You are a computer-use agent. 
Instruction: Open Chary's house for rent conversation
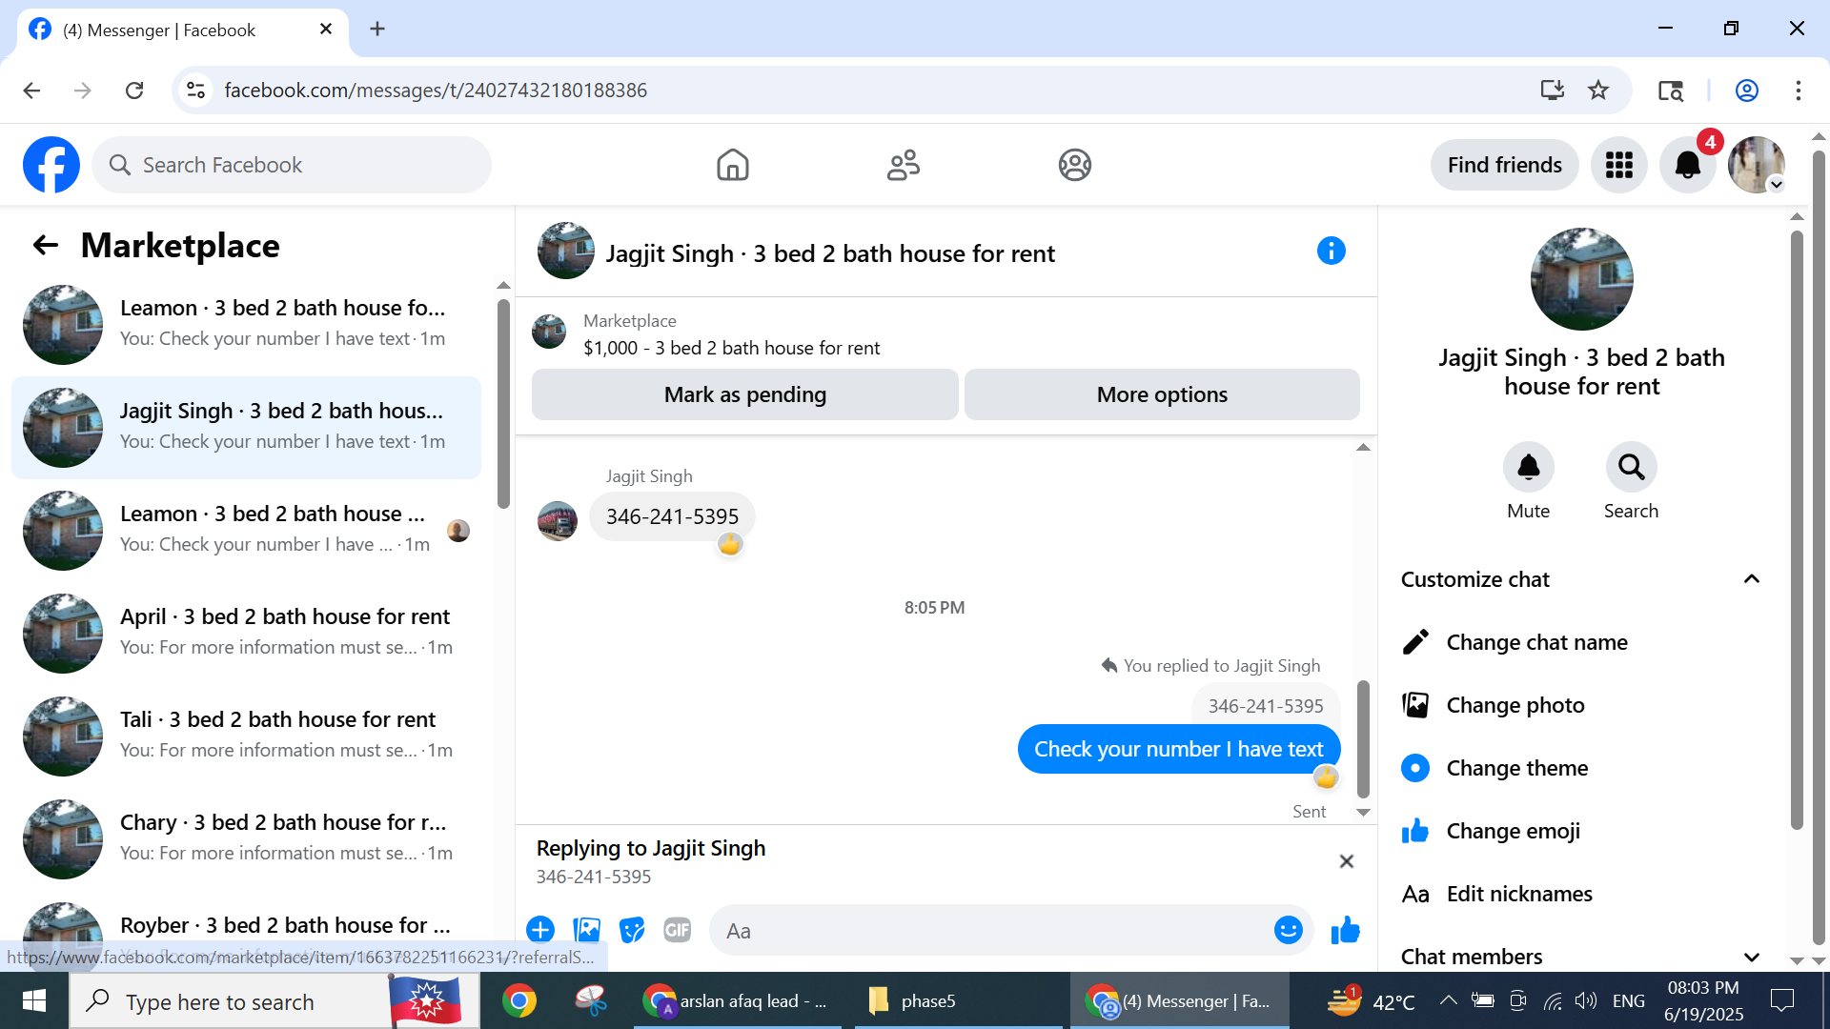(247, 838)
